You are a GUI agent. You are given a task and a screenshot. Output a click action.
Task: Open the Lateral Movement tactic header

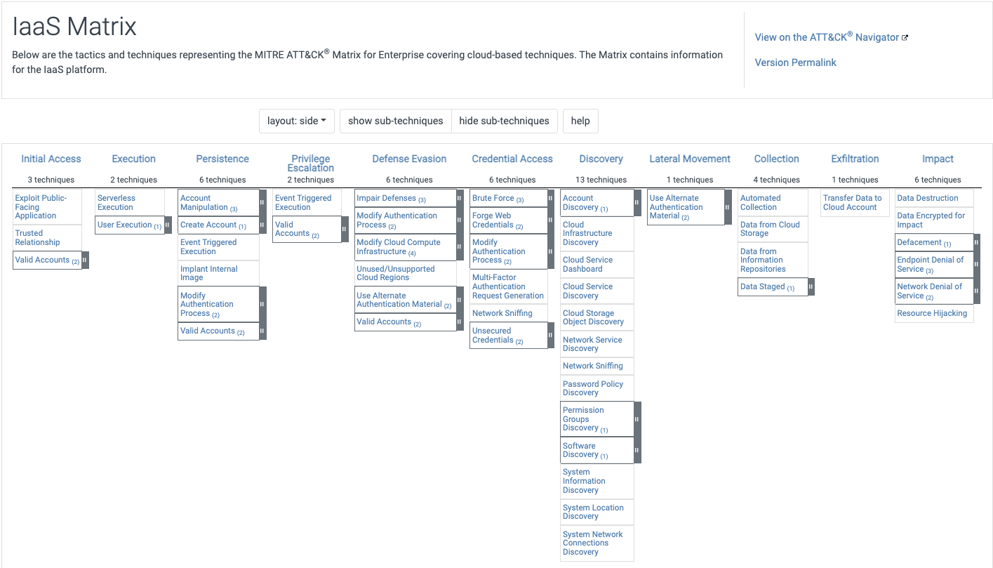coord(690,159)
